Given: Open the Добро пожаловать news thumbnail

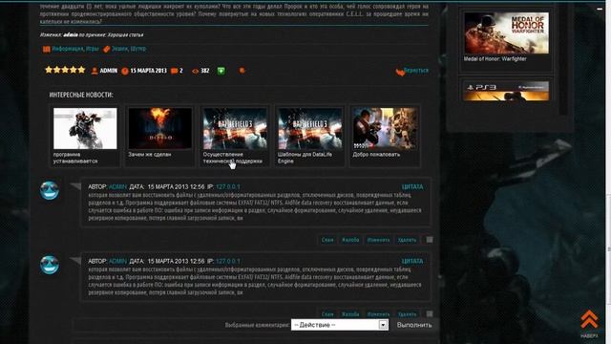Looking at the screenshot, I should (x=385, y=128).
